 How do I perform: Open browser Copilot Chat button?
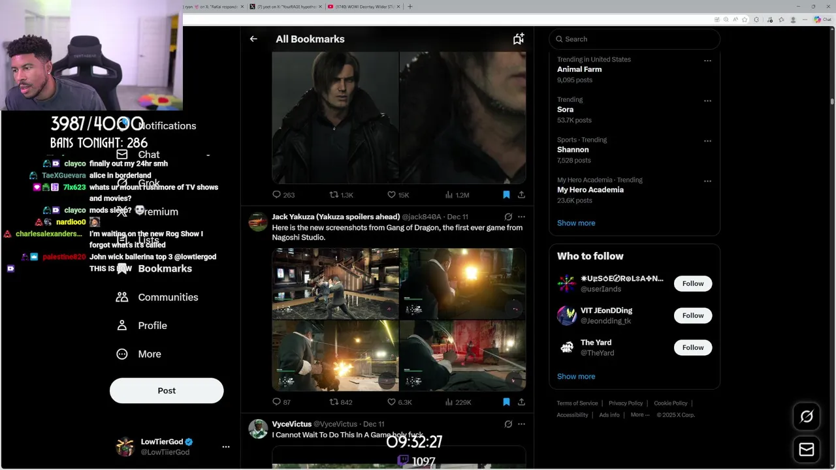[822, 20]
